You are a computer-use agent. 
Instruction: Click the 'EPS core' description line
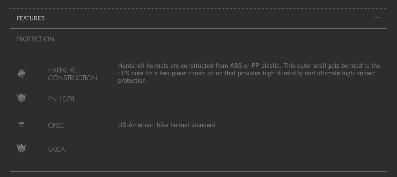pos(246,73)
